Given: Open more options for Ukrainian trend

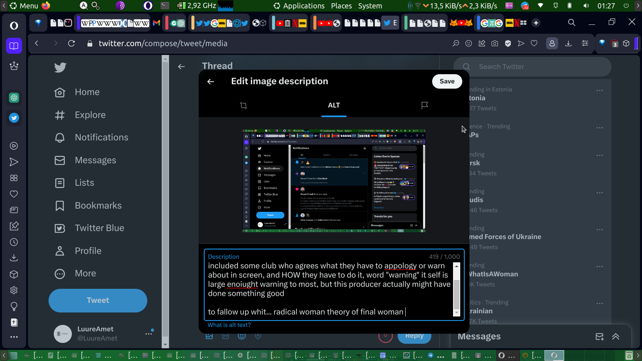Looking at the screenshot, I should coord(599,304).
